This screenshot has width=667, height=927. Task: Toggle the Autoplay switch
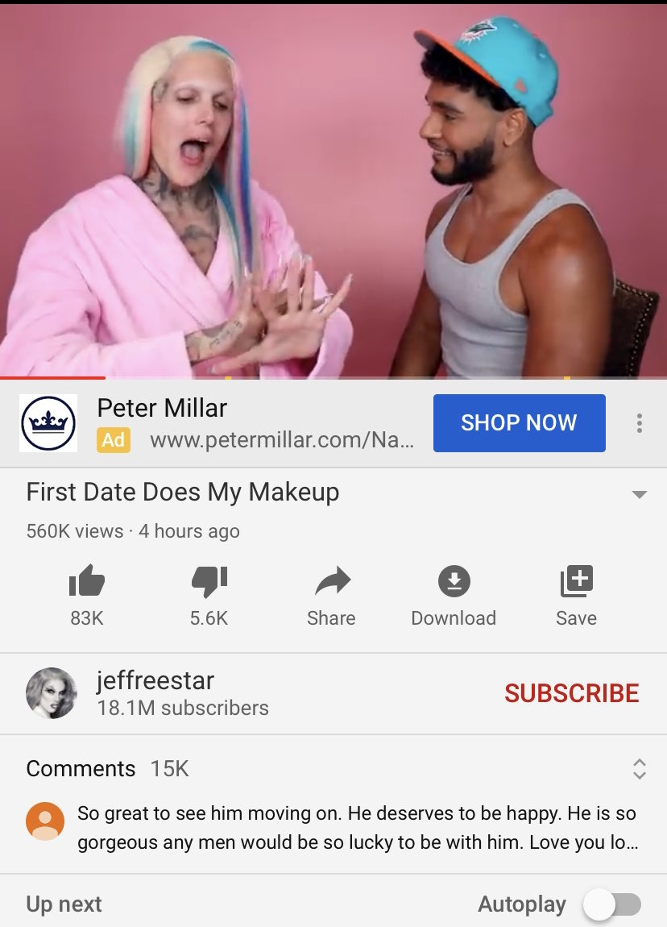[x=612, y=904]
